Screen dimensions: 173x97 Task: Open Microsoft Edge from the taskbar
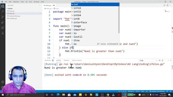[58, 95]
